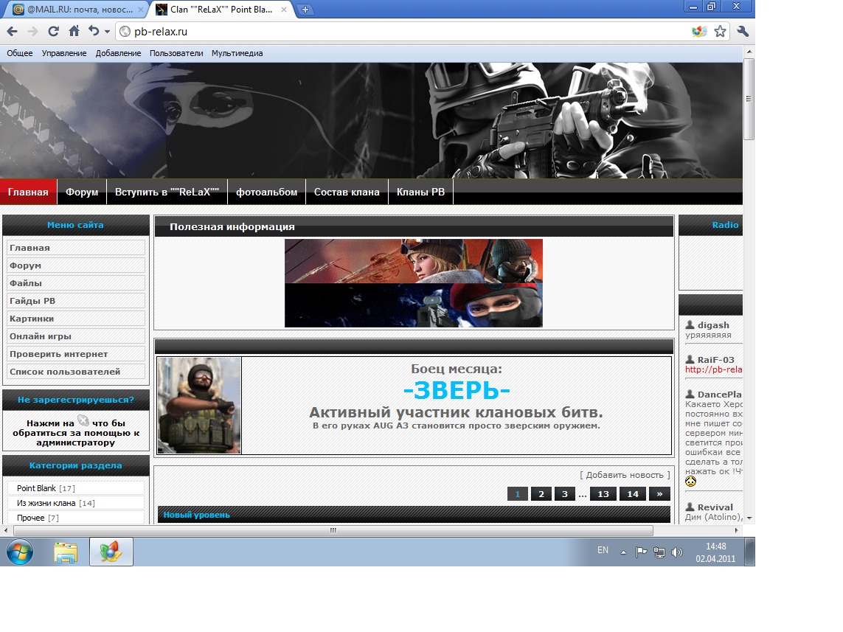Click the help icon in the registration box
The height and width of the screenshot is (632, 843).
pos(83,421)
